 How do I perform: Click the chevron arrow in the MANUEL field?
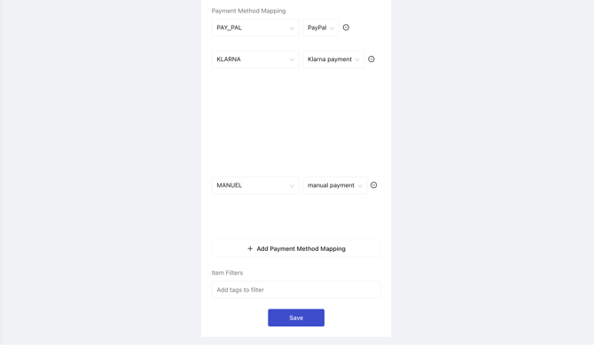tap(292, 185)
